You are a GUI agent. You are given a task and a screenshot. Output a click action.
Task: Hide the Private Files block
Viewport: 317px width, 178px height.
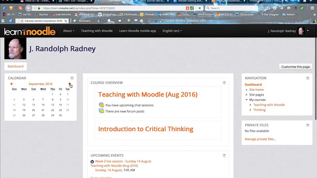click(308, 125)
